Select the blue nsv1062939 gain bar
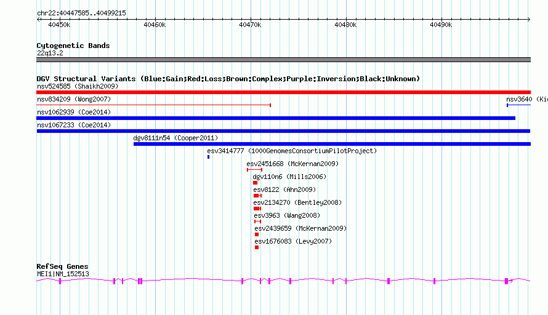548x315 pixels. 276,118
